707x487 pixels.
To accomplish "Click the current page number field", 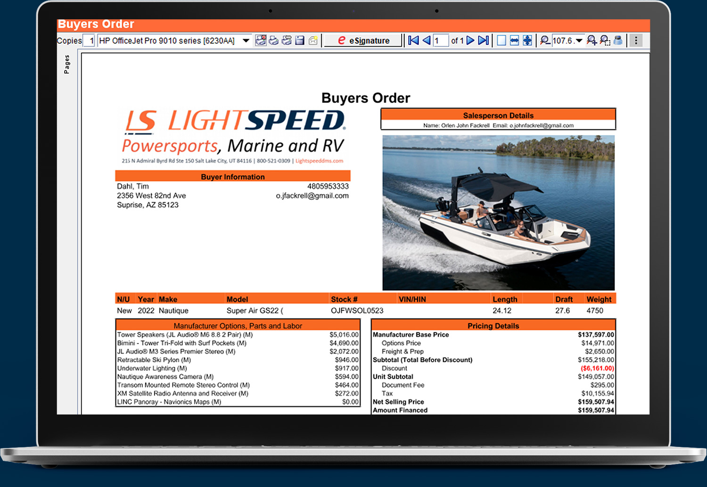I will (440, 40).
